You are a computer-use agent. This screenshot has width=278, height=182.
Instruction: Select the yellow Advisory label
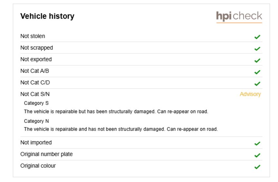point(250,94)
